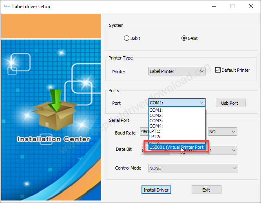Viewport: 261px width, 203px height.
Task: Open the Label Printer type dropdown
Action: point(177,71)
